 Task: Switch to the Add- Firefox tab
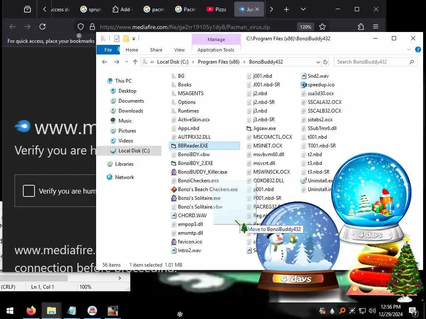click(x=123, y=10)
